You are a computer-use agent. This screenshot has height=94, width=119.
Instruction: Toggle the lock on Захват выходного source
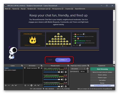pos(41,68)
